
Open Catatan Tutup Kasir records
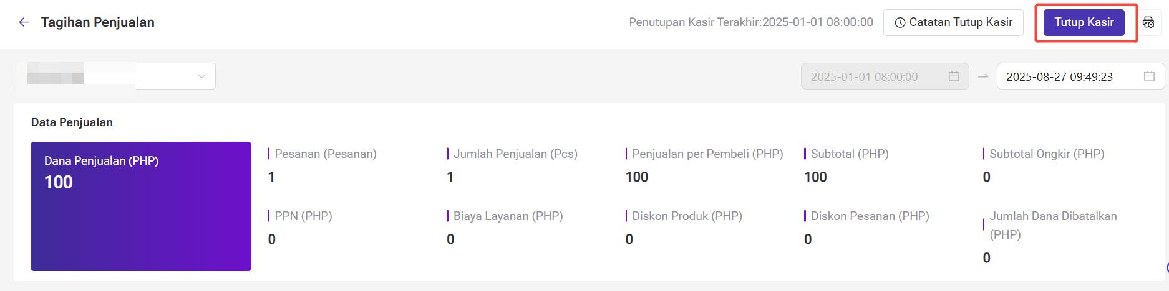953,22
